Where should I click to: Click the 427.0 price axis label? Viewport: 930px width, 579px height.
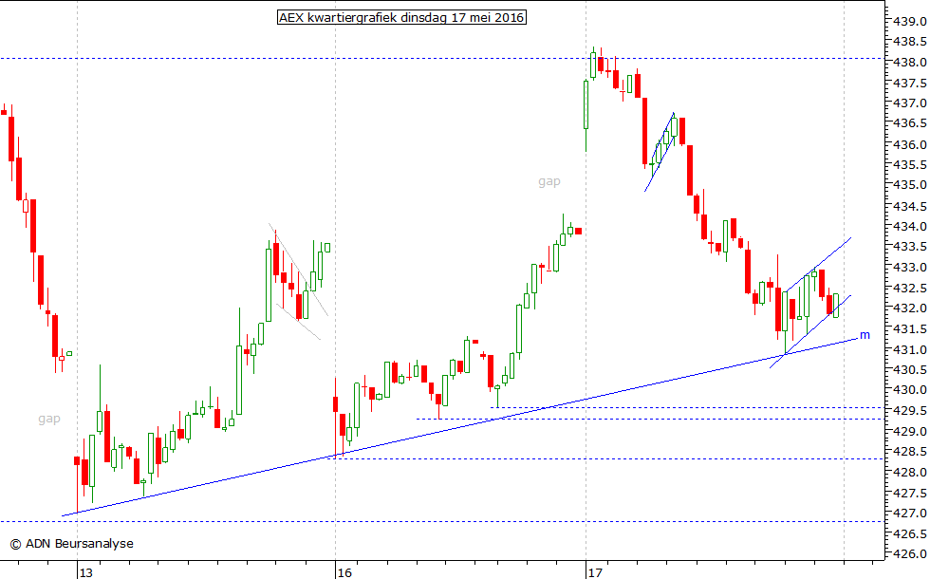point(910,514)
